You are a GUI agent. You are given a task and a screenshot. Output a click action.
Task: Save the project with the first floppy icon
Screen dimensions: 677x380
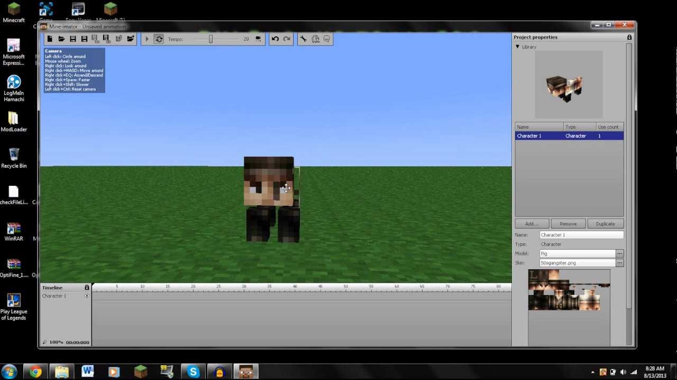[x=73, y=39]
